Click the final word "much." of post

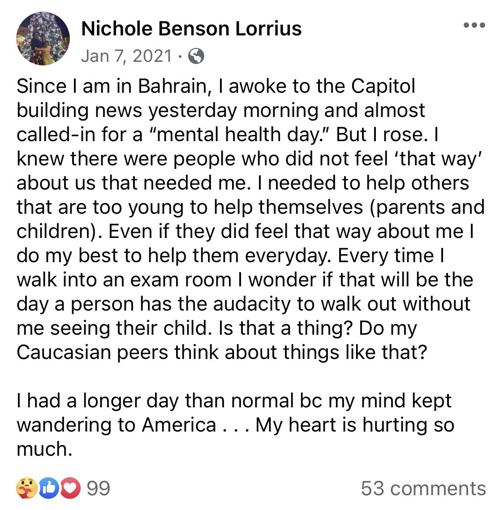pos(44,449)
